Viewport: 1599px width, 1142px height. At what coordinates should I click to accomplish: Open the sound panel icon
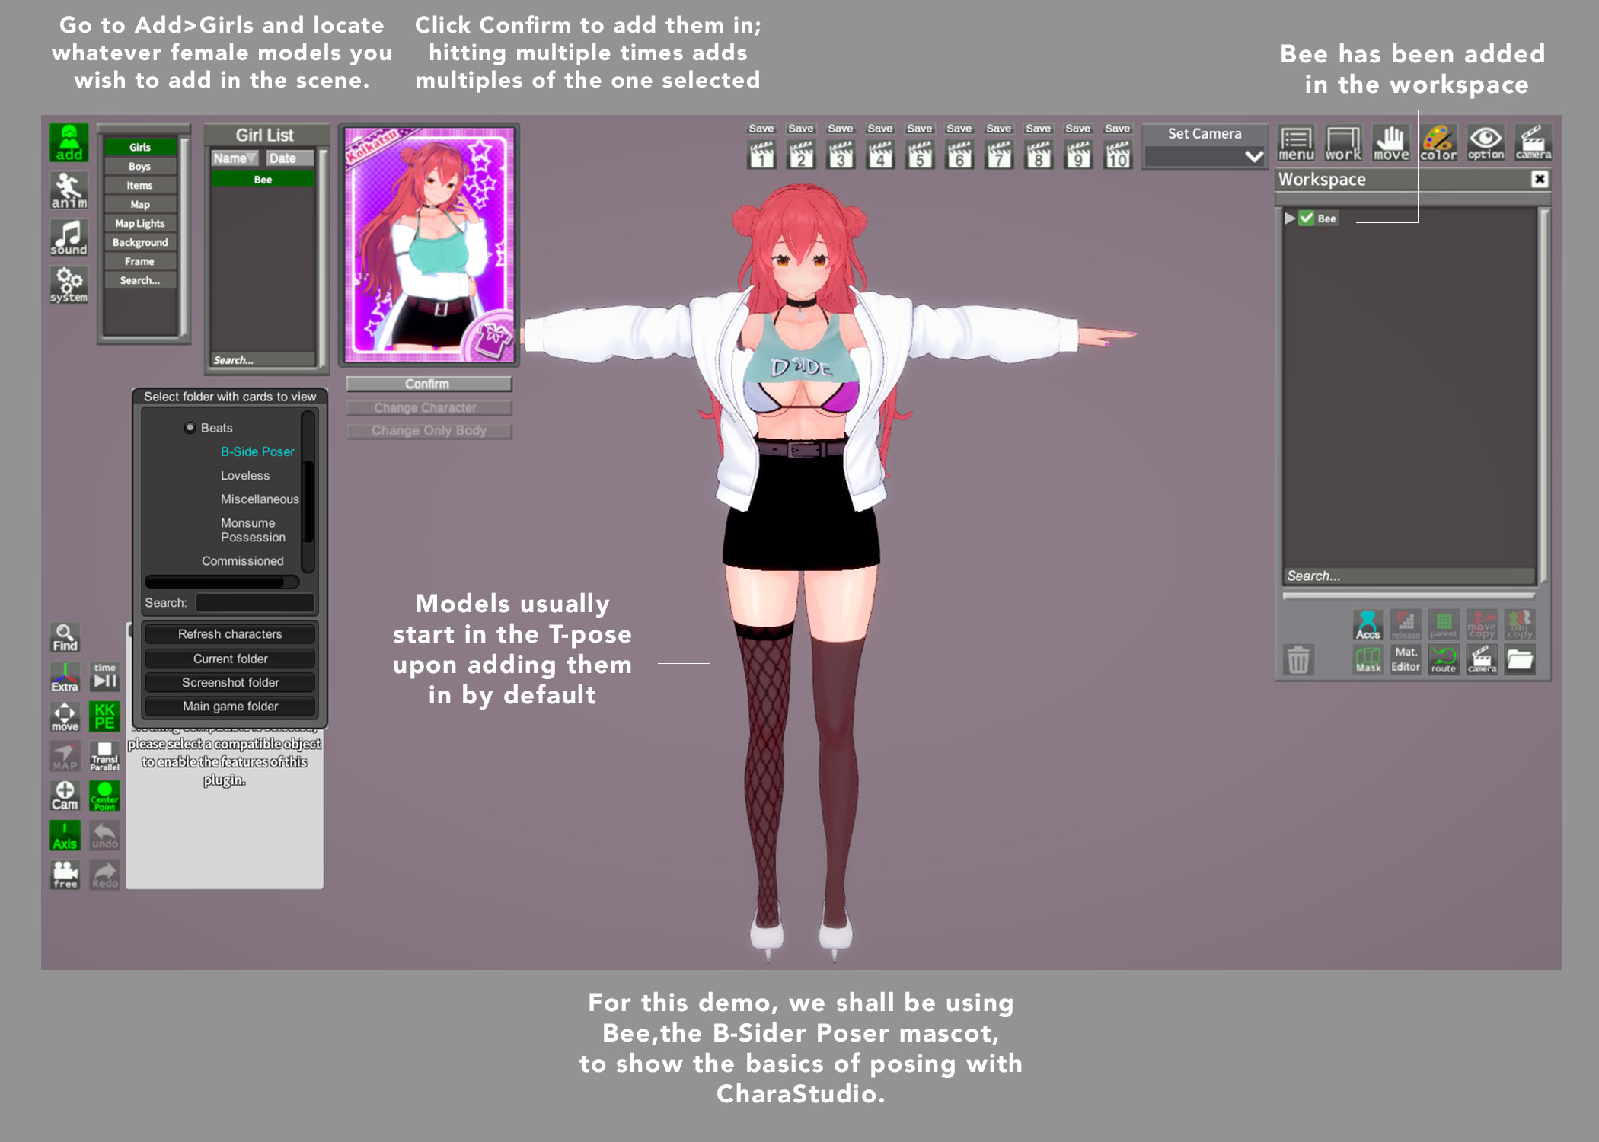click(x=69, y=237)
